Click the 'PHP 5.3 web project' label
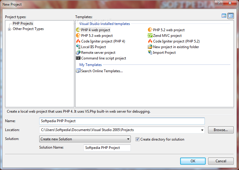239x170 pixels. point(97,36)
